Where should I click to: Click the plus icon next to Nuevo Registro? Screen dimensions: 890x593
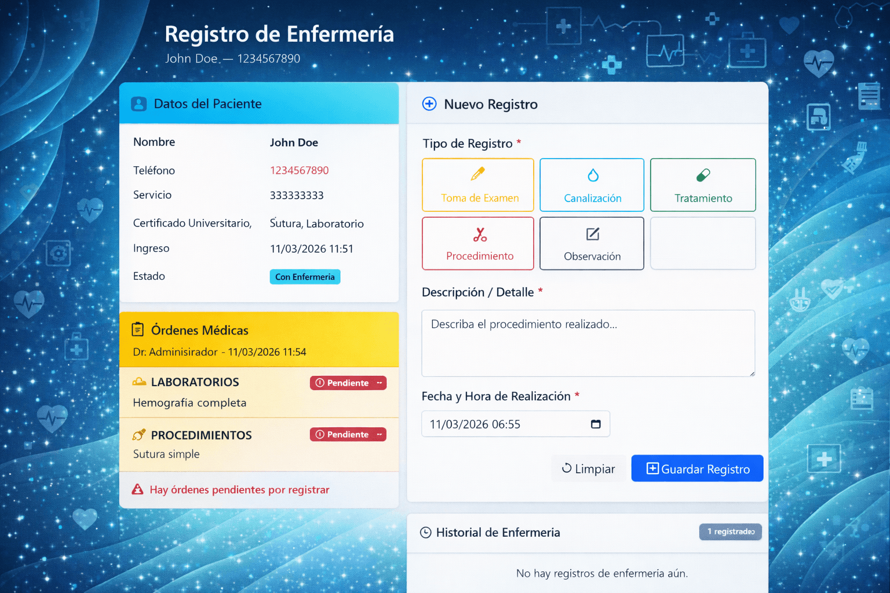tap(429, 104)
